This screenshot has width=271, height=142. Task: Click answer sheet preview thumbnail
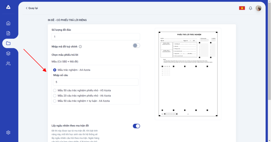(188, 74)
